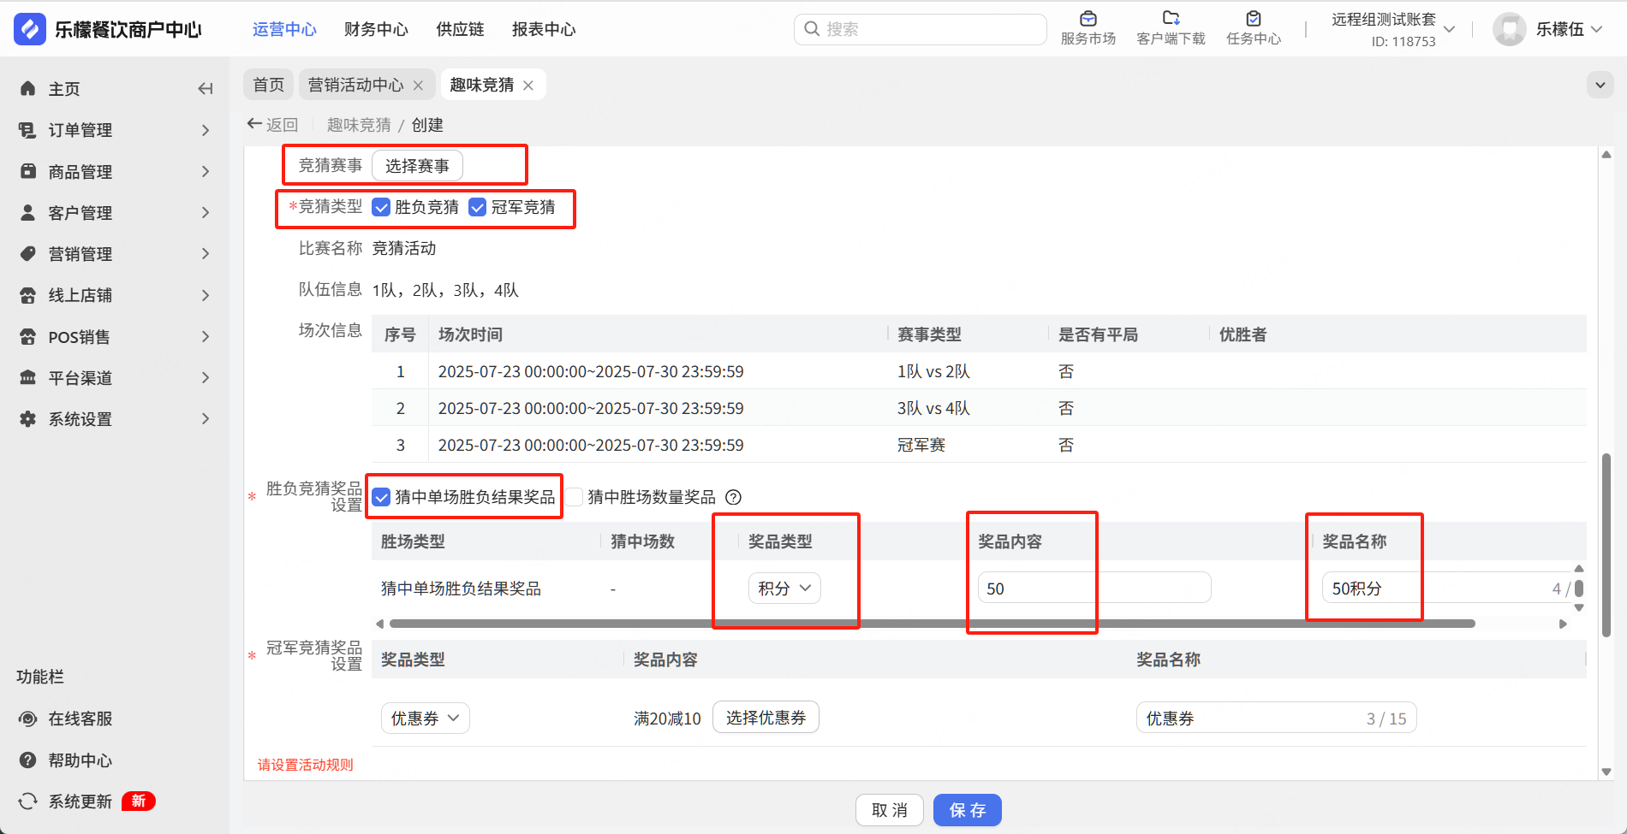Open the 营销活动中心 tab
Screen dimensions: 1627x834
pyautogui.click(x=355, y=85)
